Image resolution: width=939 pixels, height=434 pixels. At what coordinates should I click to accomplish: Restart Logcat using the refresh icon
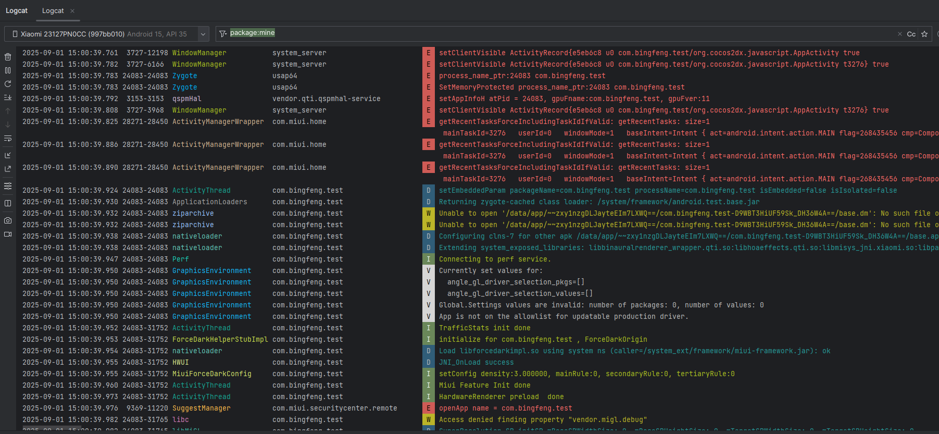(x=8, y=84)
